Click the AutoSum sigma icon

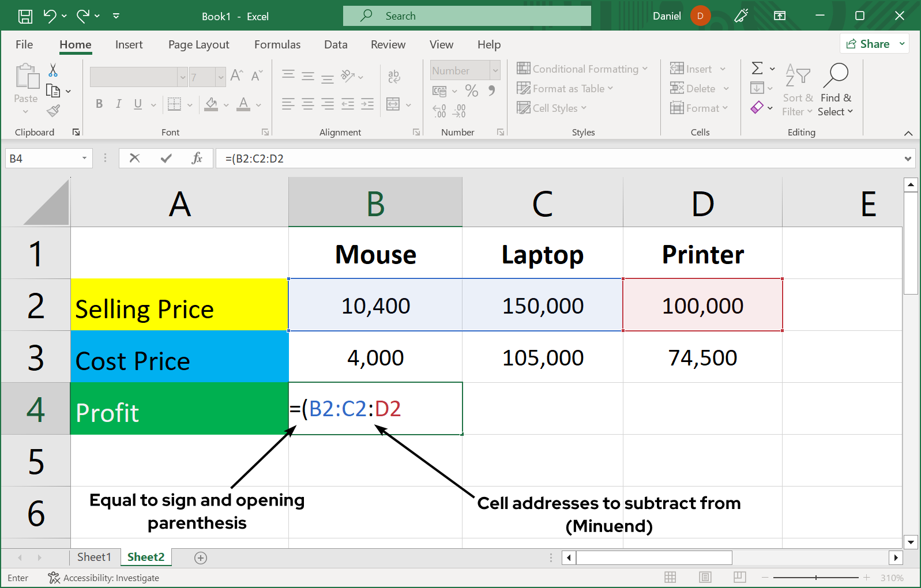pos(757,68)
